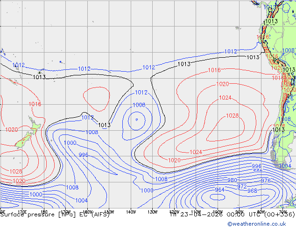Click the 964 isobar label
This screenshot has width=296, height=228.
[x=219, y=190]
